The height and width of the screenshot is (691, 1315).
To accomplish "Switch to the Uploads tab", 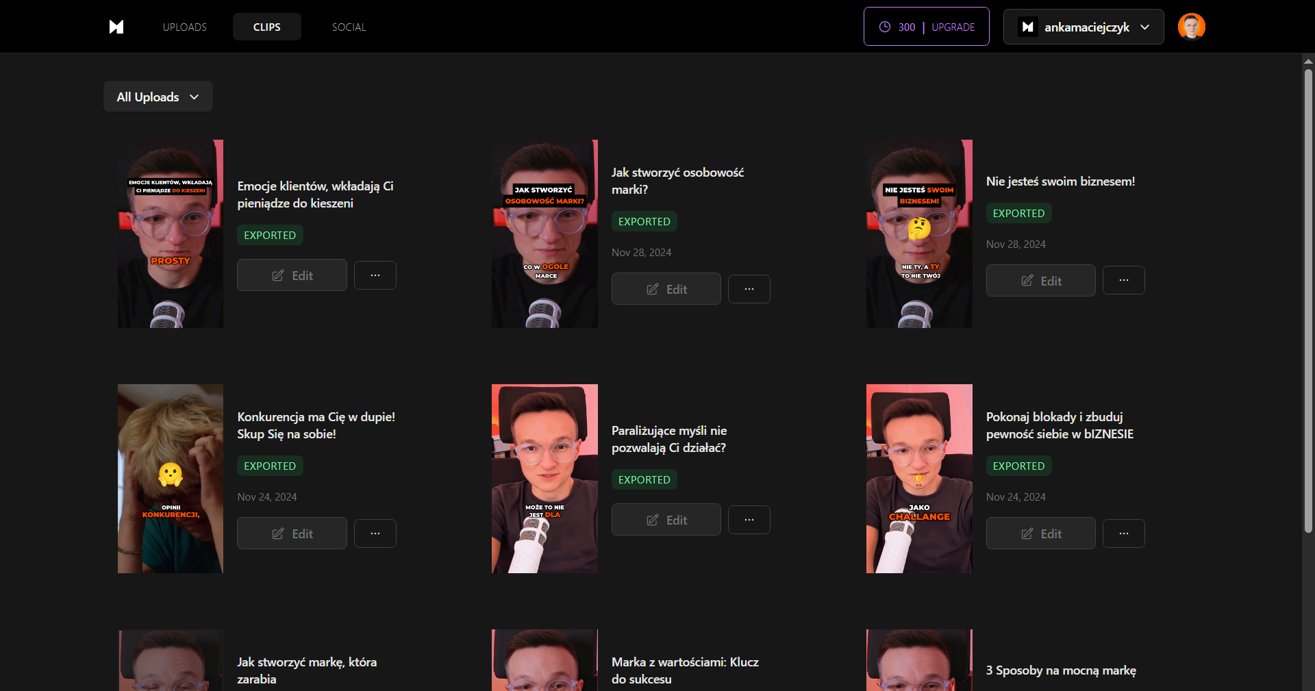I will pos(184,27).
